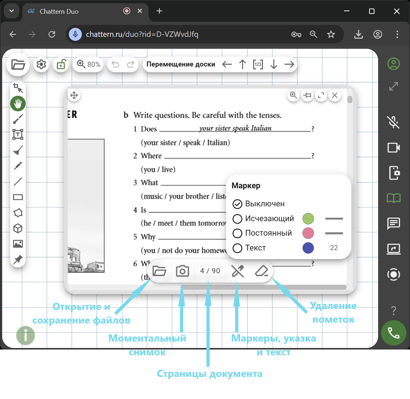Image resolution: width=410 pixels, height=399 pixels.
Task: Take an instant snapshot with camera icon
Action: click(182, 271)
